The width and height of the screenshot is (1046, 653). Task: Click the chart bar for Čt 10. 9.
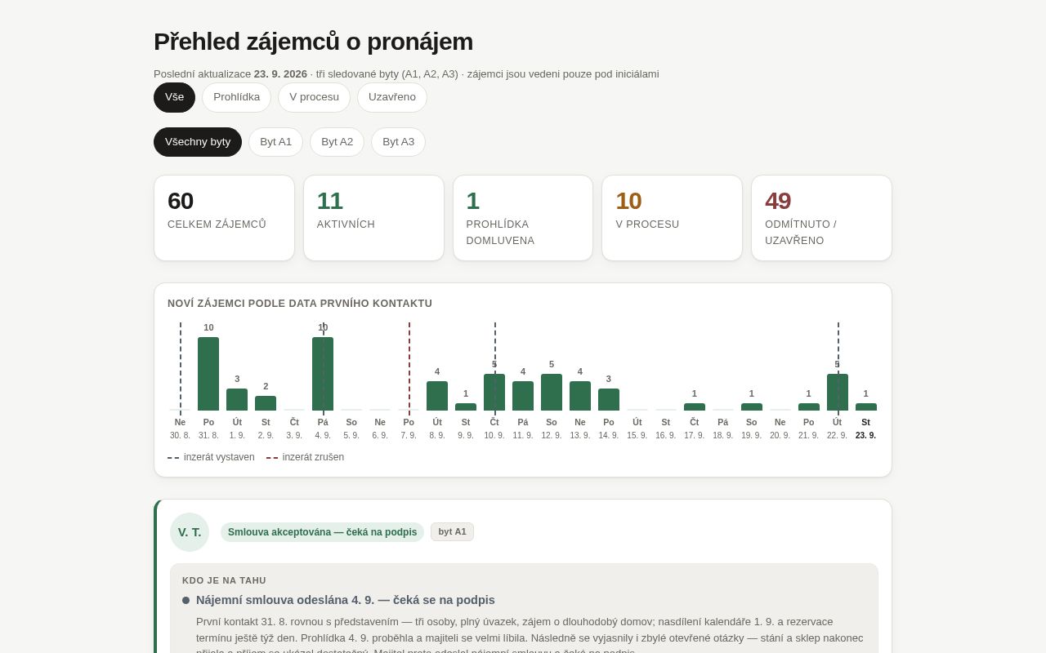click(494, 392)
